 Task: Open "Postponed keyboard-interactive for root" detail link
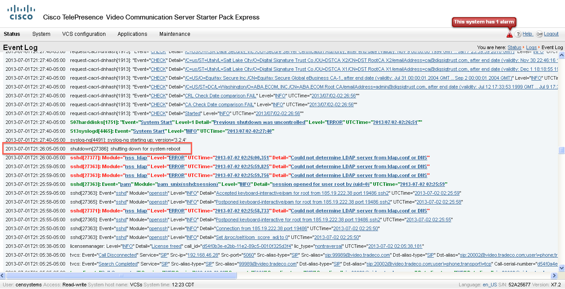click(x=298, y=220)
